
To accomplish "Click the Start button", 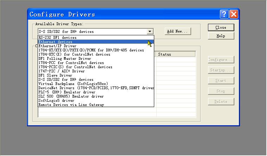I will pyautogui.click(x=221, y=81).
